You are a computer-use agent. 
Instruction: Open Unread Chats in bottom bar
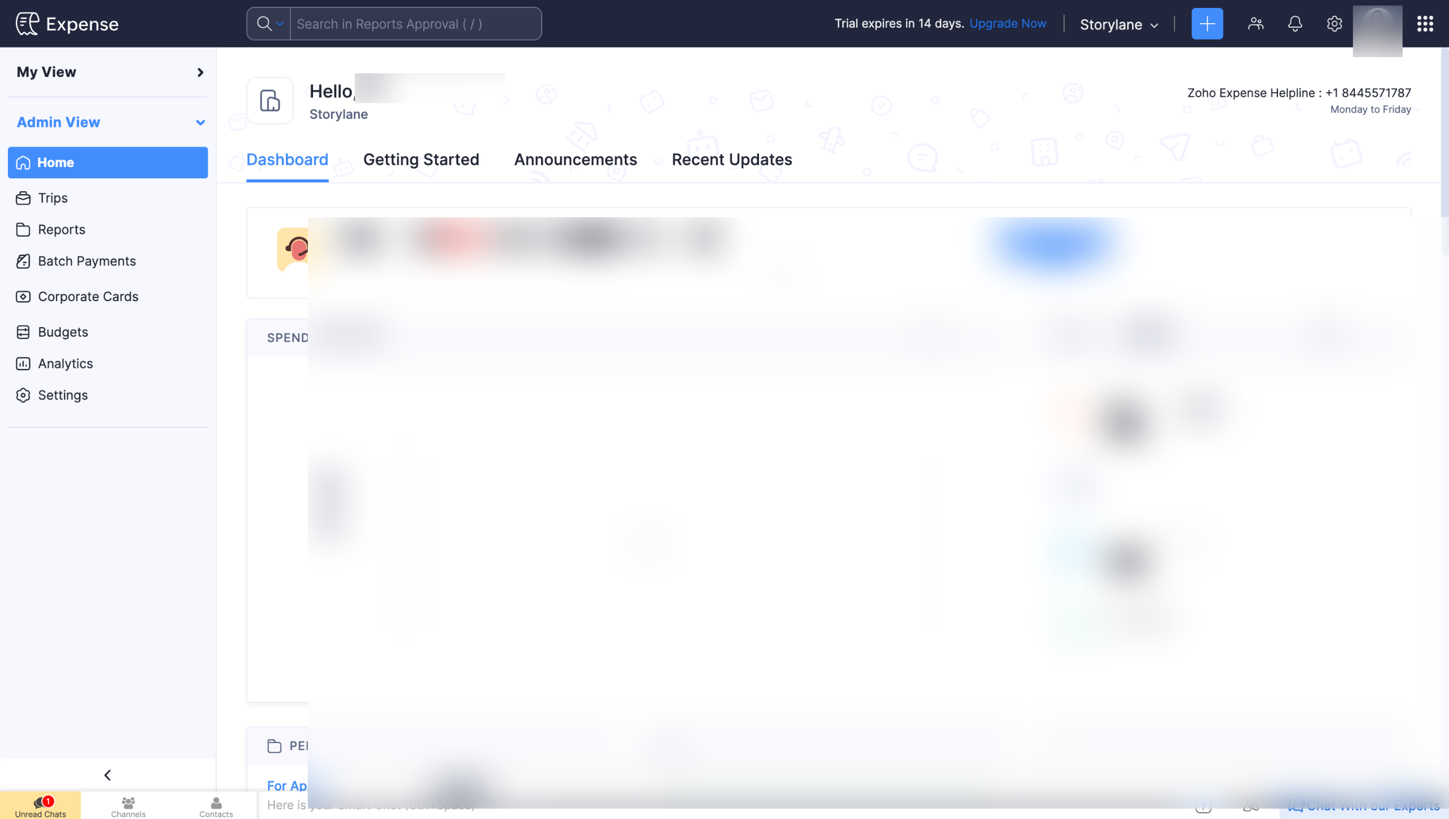pyautogui.click(x=40, y=806)
